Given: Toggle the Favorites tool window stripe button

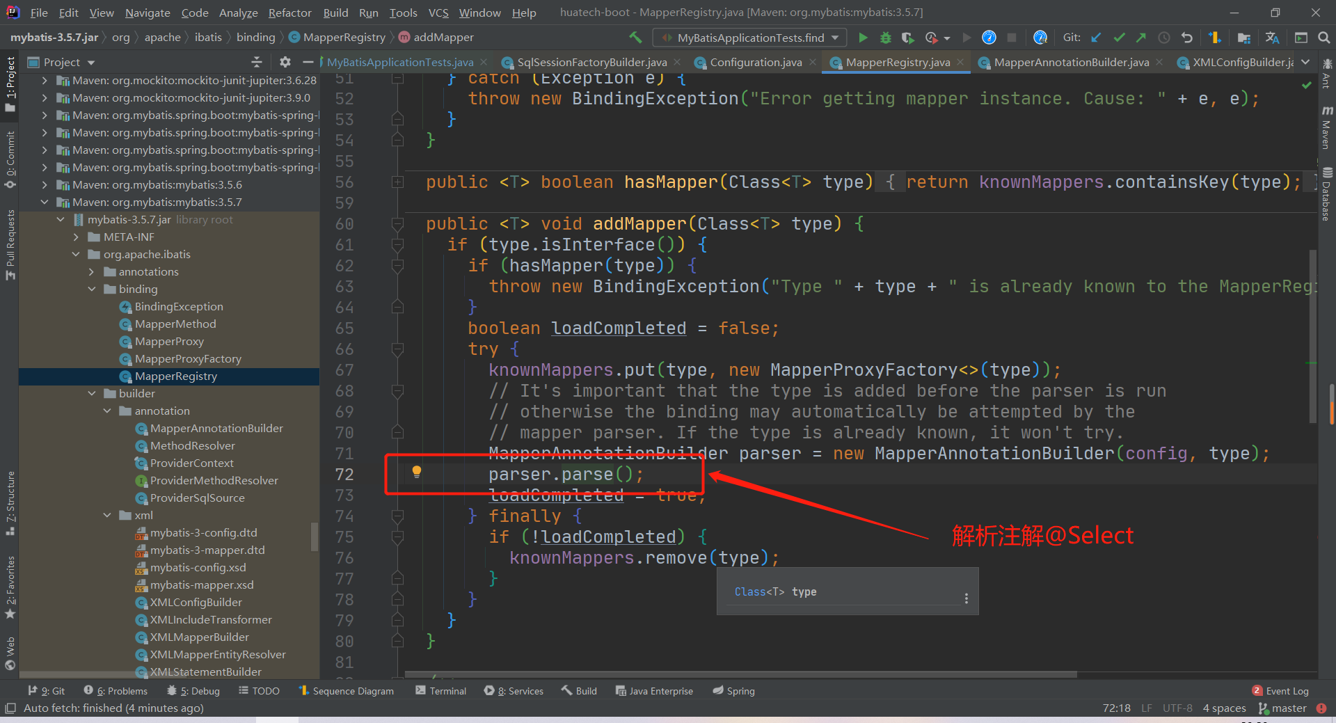Looking at the screenshot, I should (10, 587).
